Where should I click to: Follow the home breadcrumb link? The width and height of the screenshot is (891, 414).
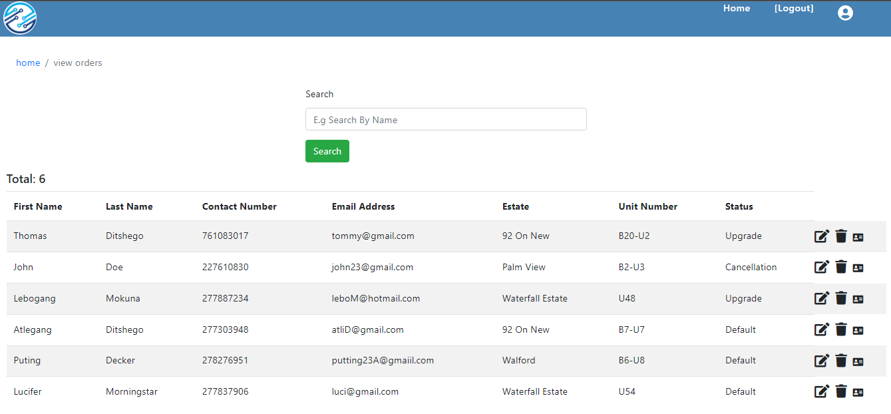pos(28,63)
